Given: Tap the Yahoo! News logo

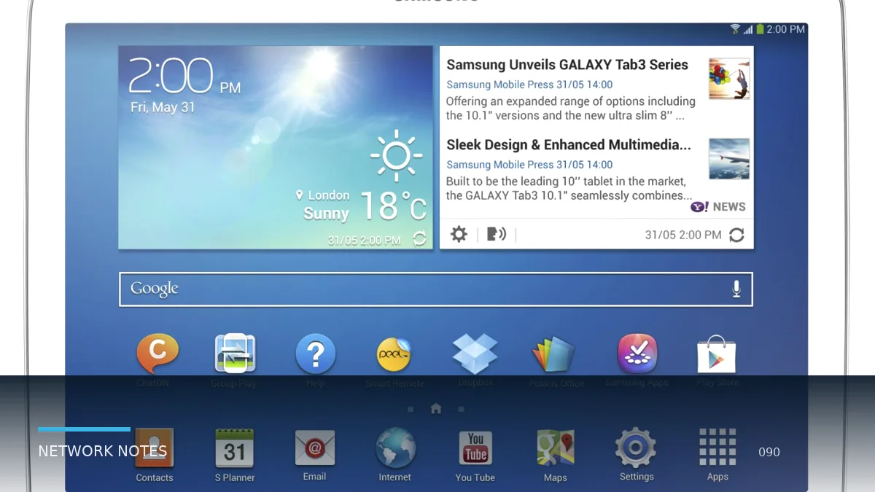Looking at the screenshot, I should (718, 207).
